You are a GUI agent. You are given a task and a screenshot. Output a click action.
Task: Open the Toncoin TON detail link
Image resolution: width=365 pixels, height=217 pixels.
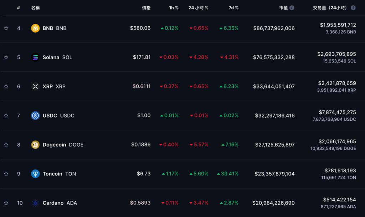[x=59, y=174]
